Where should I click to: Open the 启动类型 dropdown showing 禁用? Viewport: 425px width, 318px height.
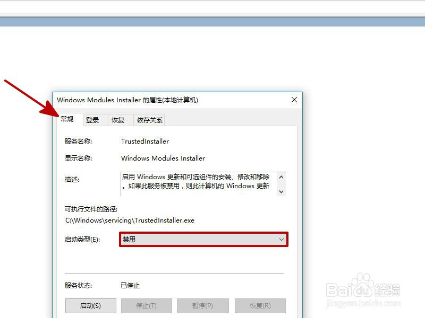pyautogui.click(x=203, y=240)
